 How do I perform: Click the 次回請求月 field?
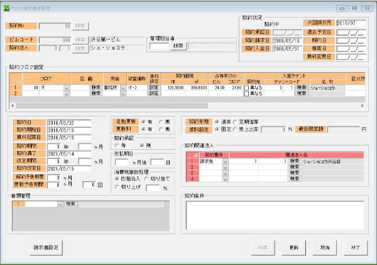pos(351,23)
